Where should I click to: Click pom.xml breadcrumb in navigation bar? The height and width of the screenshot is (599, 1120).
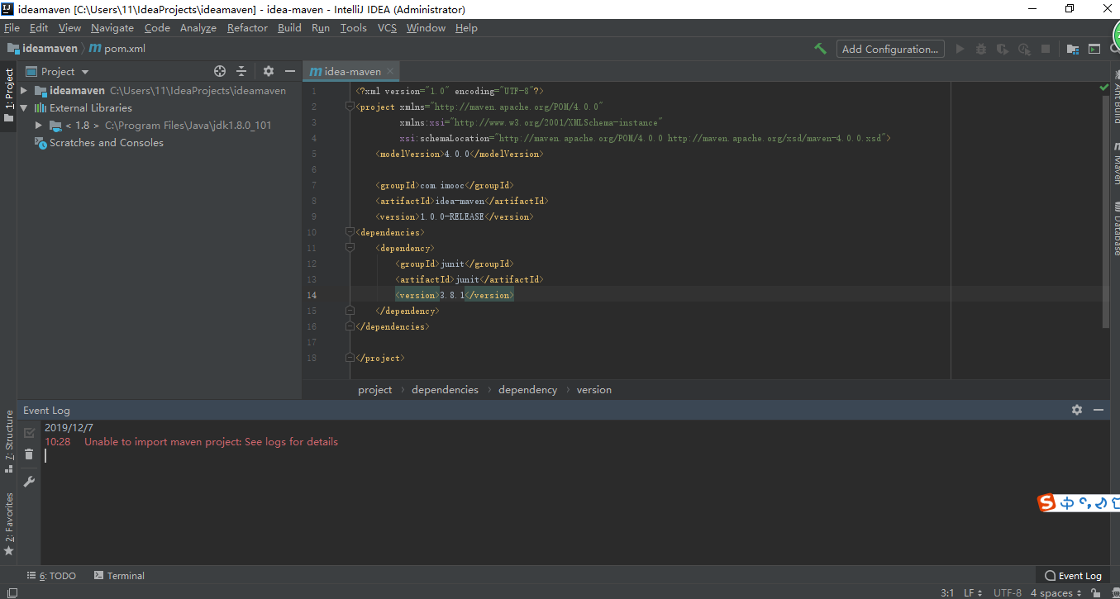117,49
